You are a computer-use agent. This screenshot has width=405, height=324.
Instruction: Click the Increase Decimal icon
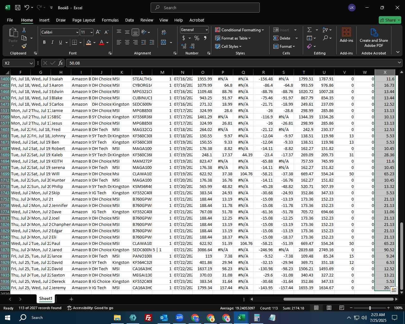(184, 46)
